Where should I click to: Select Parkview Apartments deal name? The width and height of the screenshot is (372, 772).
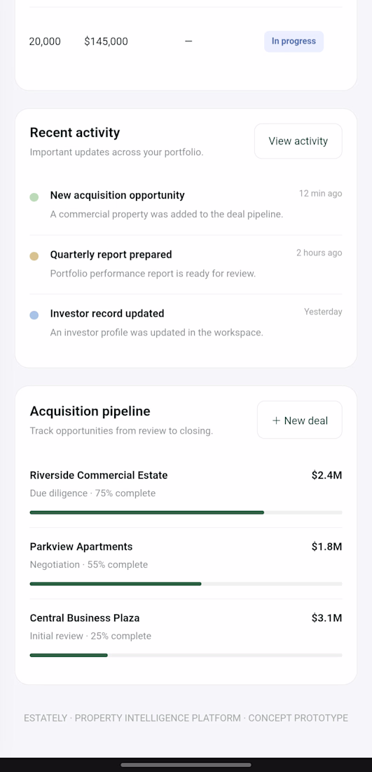(x=81, y=547)
